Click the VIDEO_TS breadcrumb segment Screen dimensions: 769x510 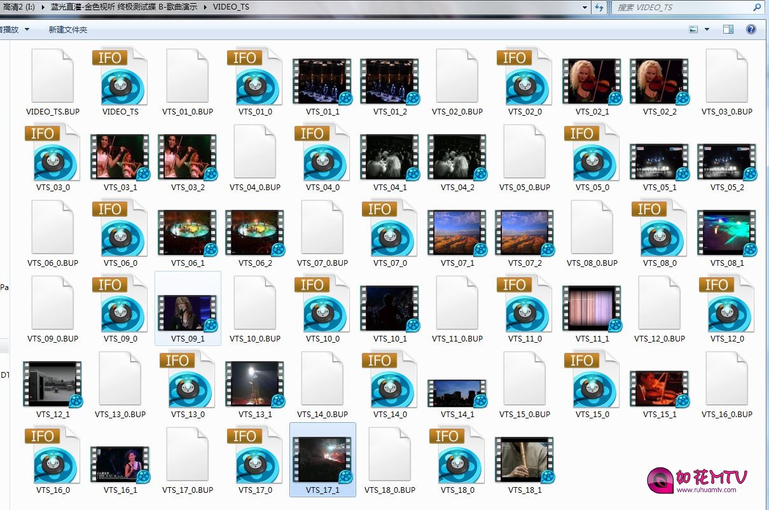[x=231, y=8]
